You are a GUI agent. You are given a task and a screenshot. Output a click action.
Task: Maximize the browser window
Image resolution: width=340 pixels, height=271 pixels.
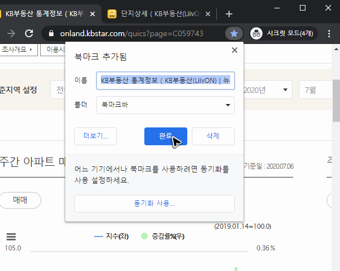point(303,8)
